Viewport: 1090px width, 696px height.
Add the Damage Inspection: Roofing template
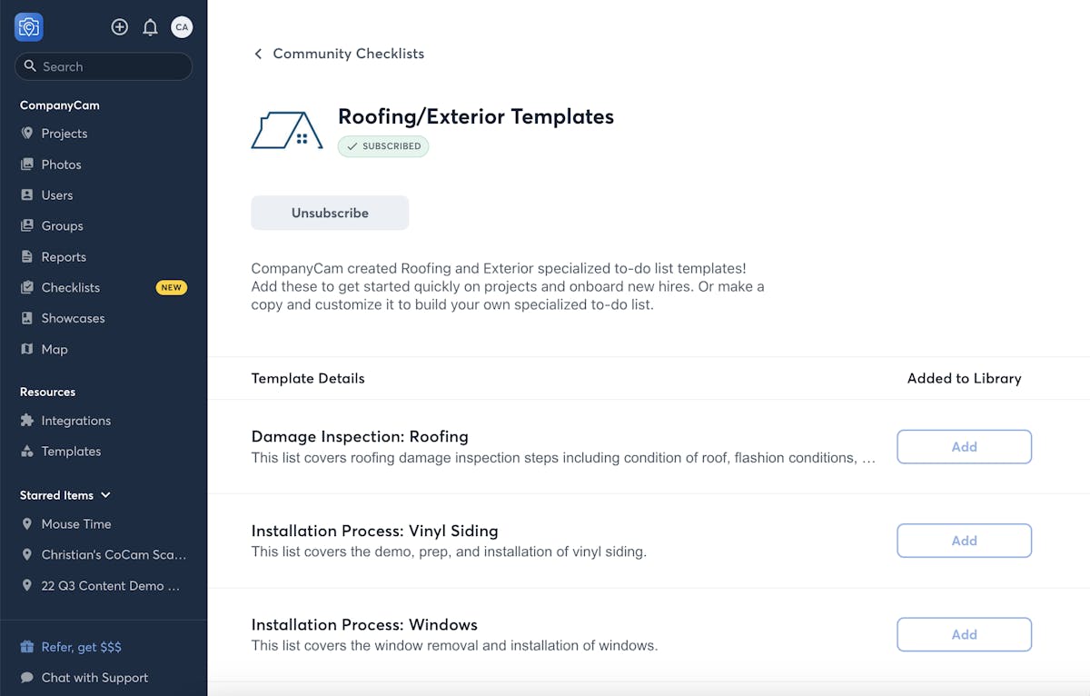964,447
